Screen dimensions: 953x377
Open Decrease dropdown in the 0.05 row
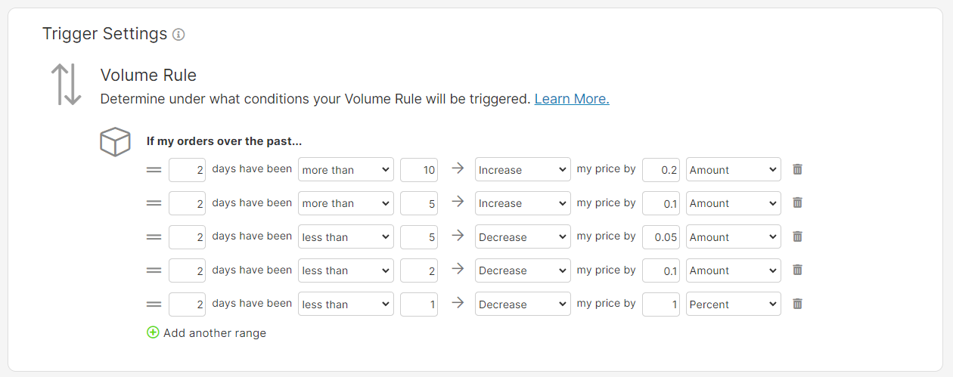pos(523,237)
